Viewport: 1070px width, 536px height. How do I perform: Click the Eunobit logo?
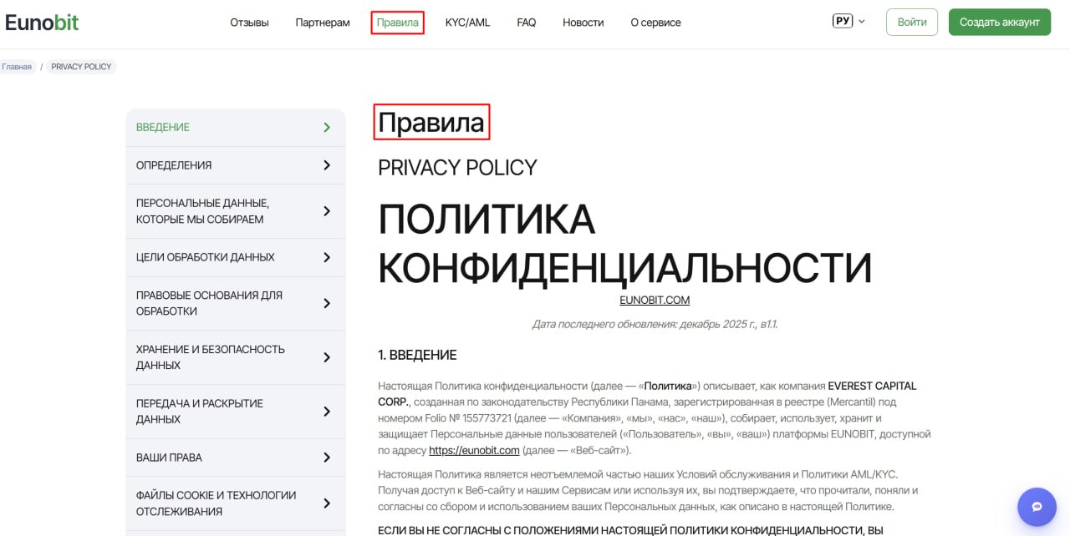tap(42, 23)
